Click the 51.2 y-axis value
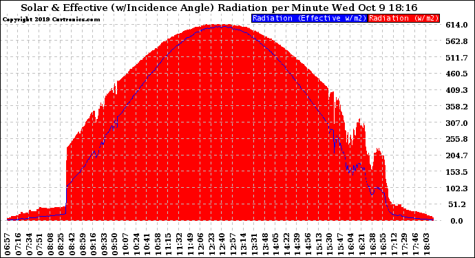Screen dimensions: 475x258 tap(458, 204)
